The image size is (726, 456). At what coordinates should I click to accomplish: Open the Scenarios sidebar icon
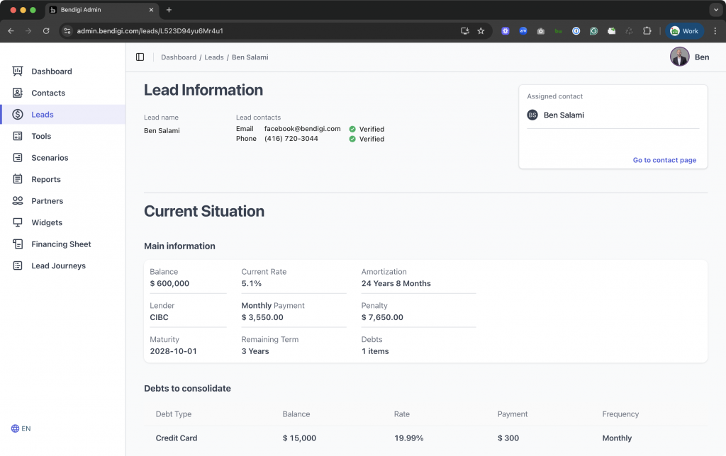pos(18,158)
